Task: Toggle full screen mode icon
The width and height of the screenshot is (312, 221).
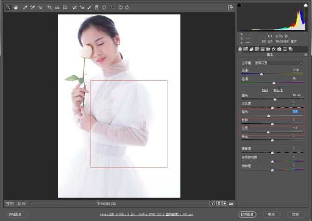Action: coord(230,8)
